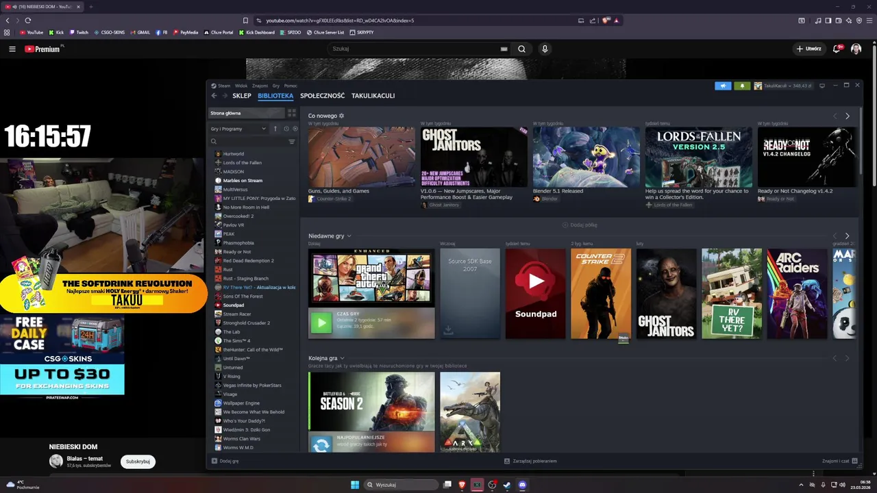Click Windows Start button

coord(355,485)
